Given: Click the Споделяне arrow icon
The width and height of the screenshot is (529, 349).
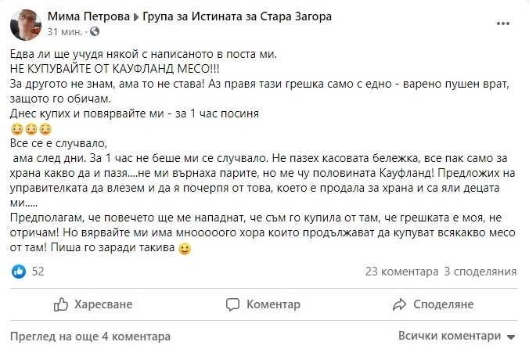Looking at the screenshot, I should pyautogui.click(x=400, y=304).
